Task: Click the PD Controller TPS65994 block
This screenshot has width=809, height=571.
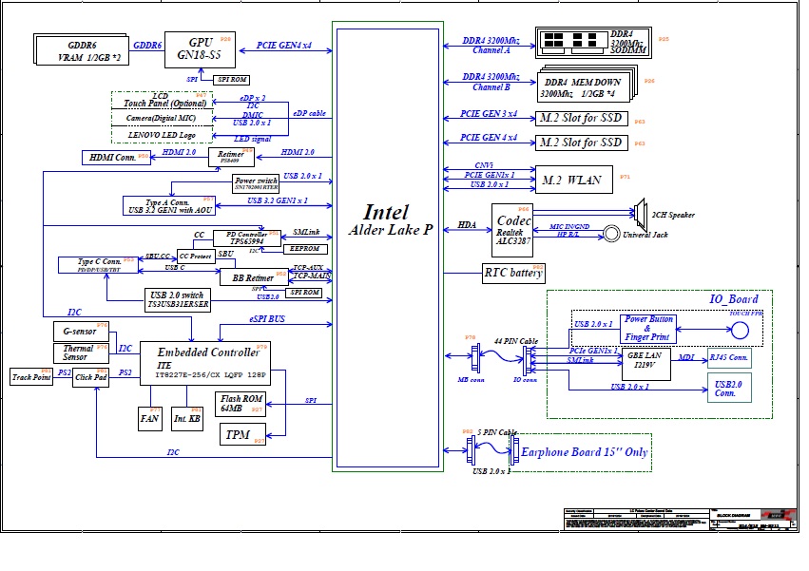Action: pyautogui.click(x=246, y=238)
